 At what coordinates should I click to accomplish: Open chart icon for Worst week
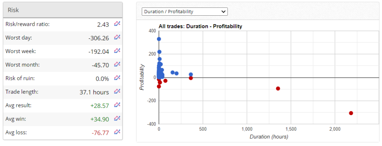point(117,51)
